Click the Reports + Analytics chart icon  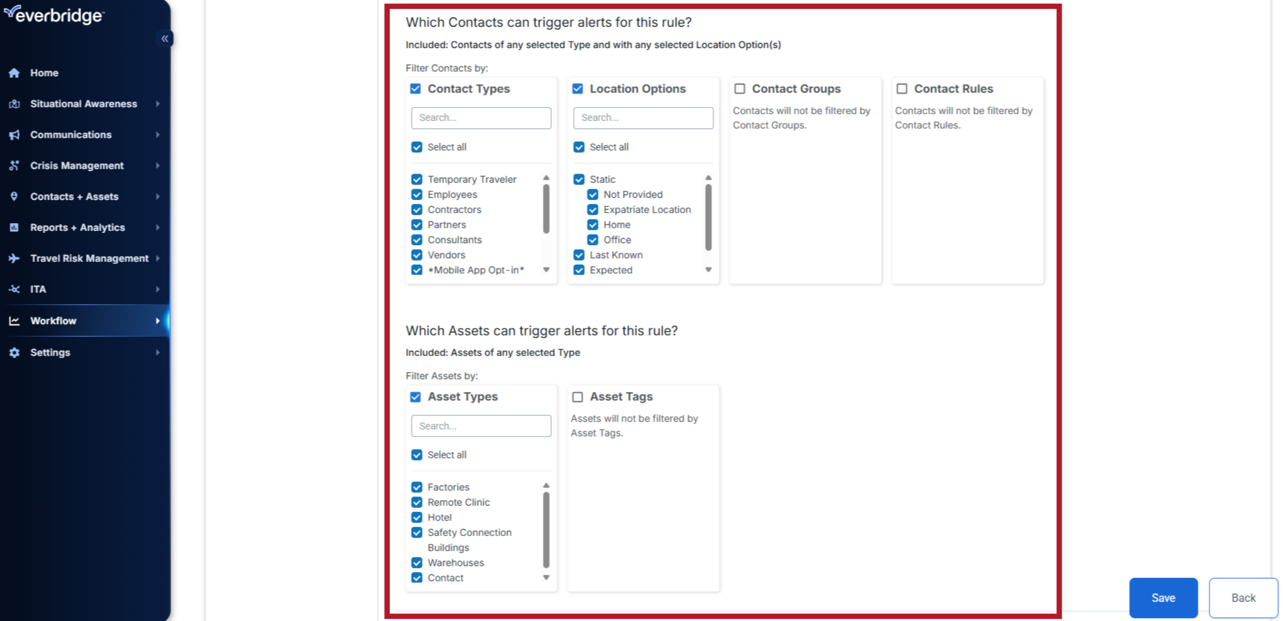[14, 227]
